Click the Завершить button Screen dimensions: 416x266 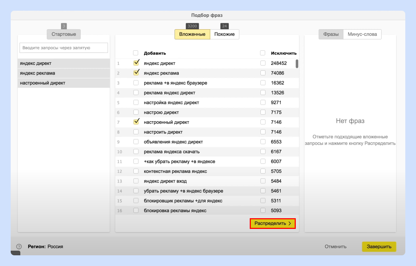[379, 247]
